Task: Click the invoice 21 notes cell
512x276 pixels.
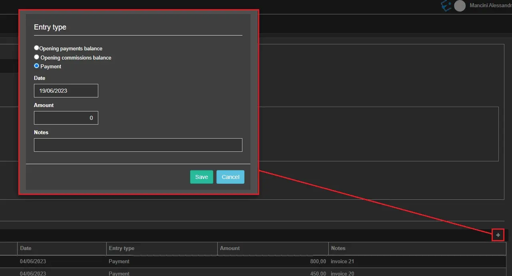Action: pos(343,261)
